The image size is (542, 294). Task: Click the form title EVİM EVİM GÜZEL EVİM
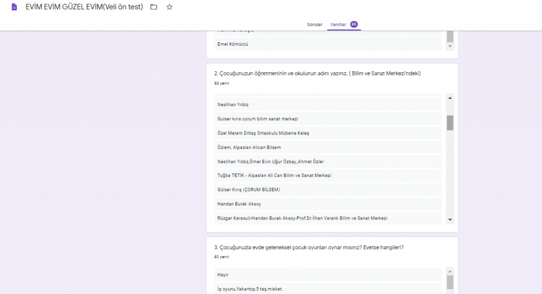(x=84, y=7)
